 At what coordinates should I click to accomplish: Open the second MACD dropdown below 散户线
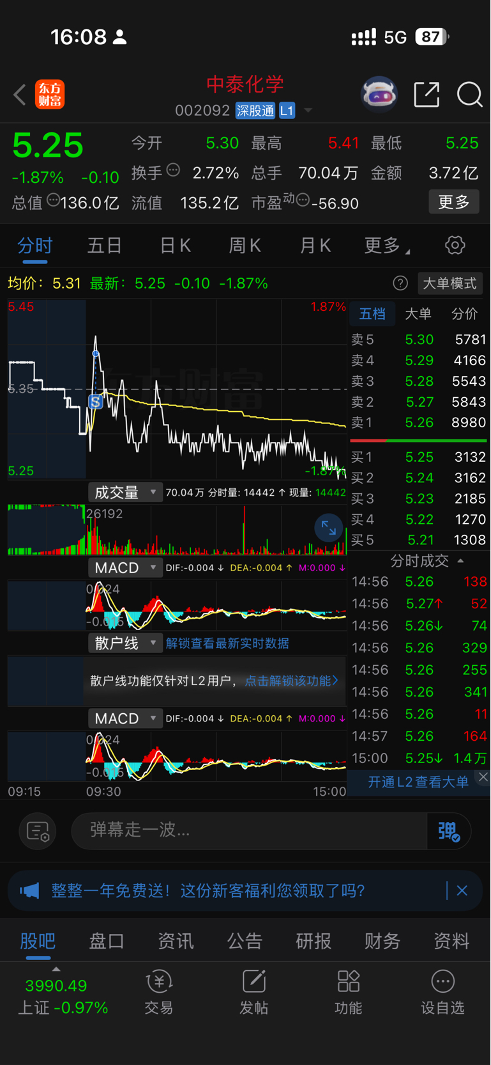(x=125, y=719)
